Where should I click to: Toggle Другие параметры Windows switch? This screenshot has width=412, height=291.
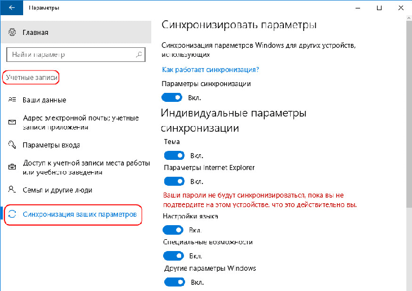pyautogui.click(x=174, y=282)
